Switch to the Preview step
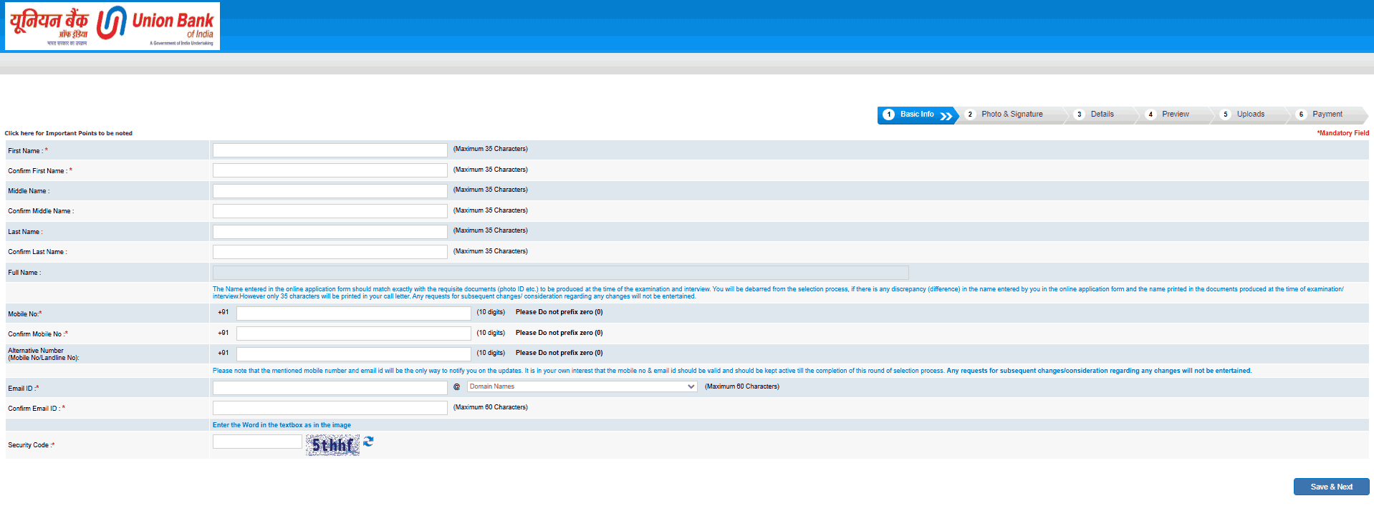 point(1175,115)
